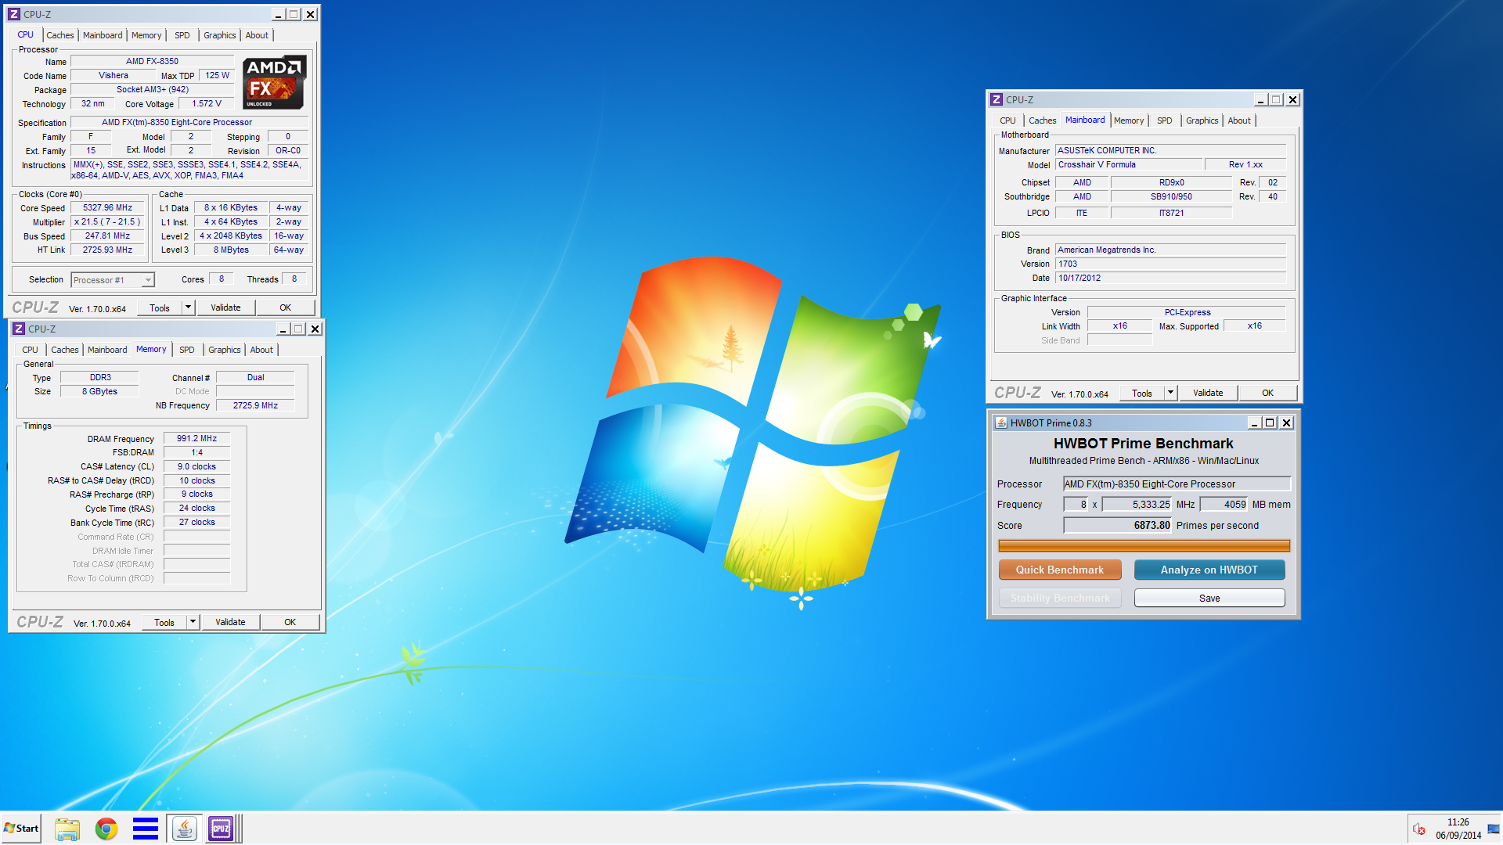Open the Memory tab in the Mainboard CPU-Z window
This screenshot has width=1503, height=845.
pos(1129,120)
